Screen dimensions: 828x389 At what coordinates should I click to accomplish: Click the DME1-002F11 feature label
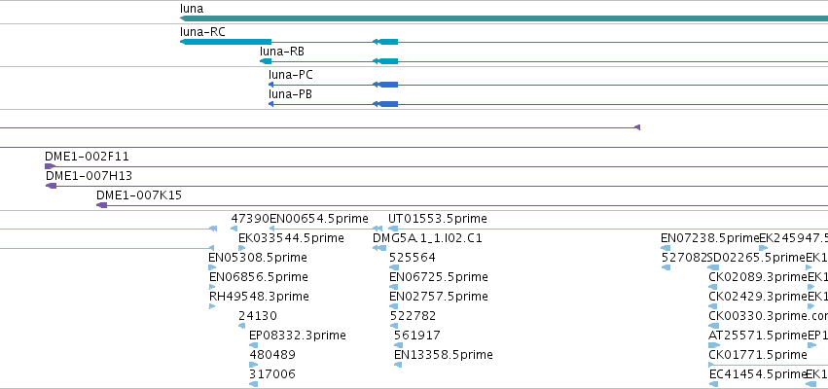(x=87, y=157)
